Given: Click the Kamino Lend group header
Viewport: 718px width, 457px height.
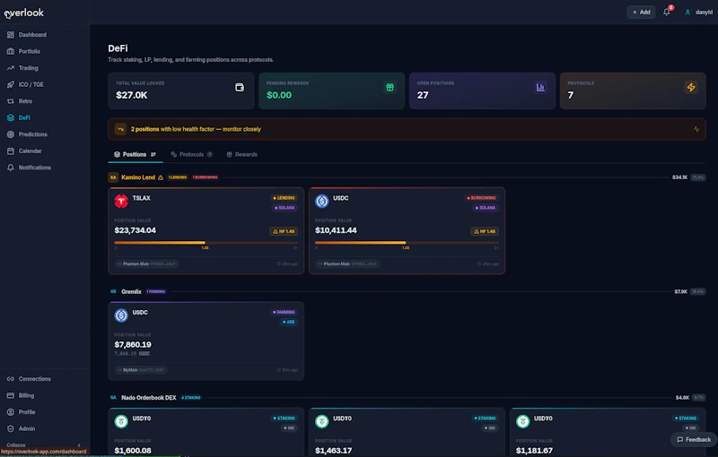Looking at the screenshot, I should point(407,177).
